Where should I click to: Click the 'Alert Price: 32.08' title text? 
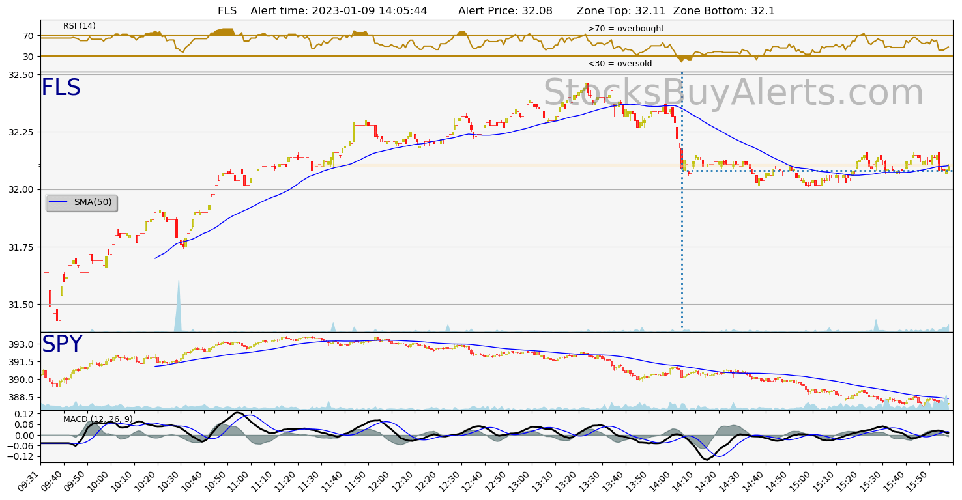[x=505, y=11]
